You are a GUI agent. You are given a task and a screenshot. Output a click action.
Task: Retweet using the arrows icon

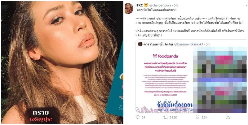(x=166, y=117)
